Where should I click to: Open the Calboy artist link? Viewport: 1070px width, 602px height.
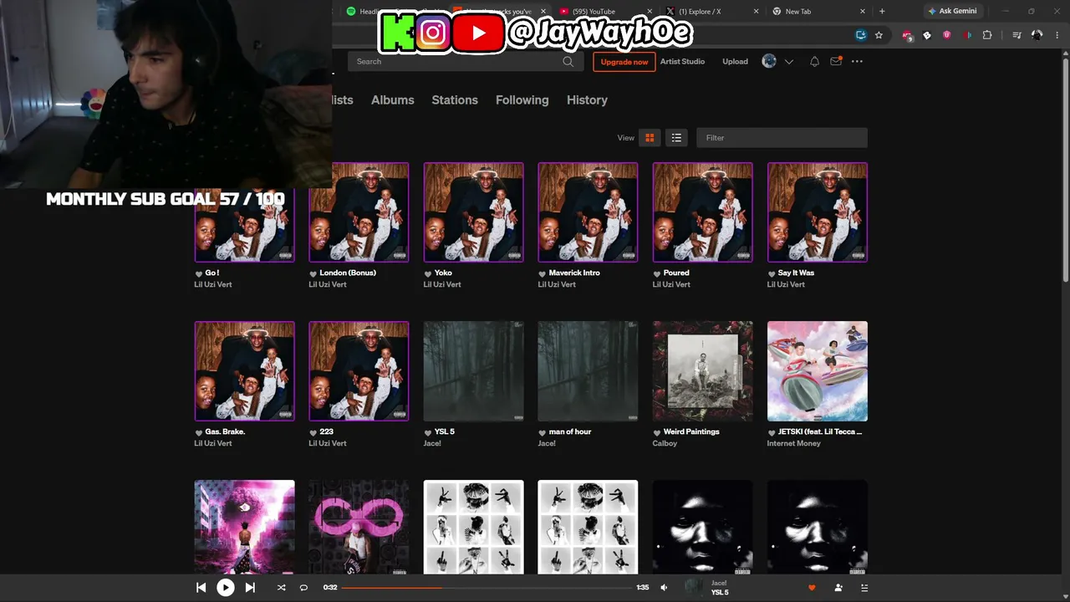[665, 443]
